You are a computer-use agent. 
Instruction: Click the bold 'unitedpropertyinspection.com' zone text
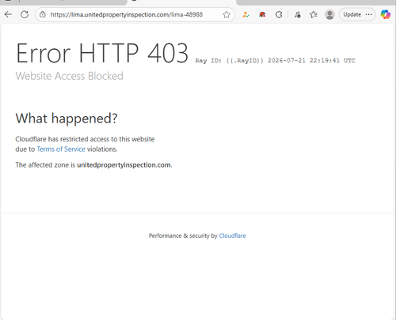124,165
